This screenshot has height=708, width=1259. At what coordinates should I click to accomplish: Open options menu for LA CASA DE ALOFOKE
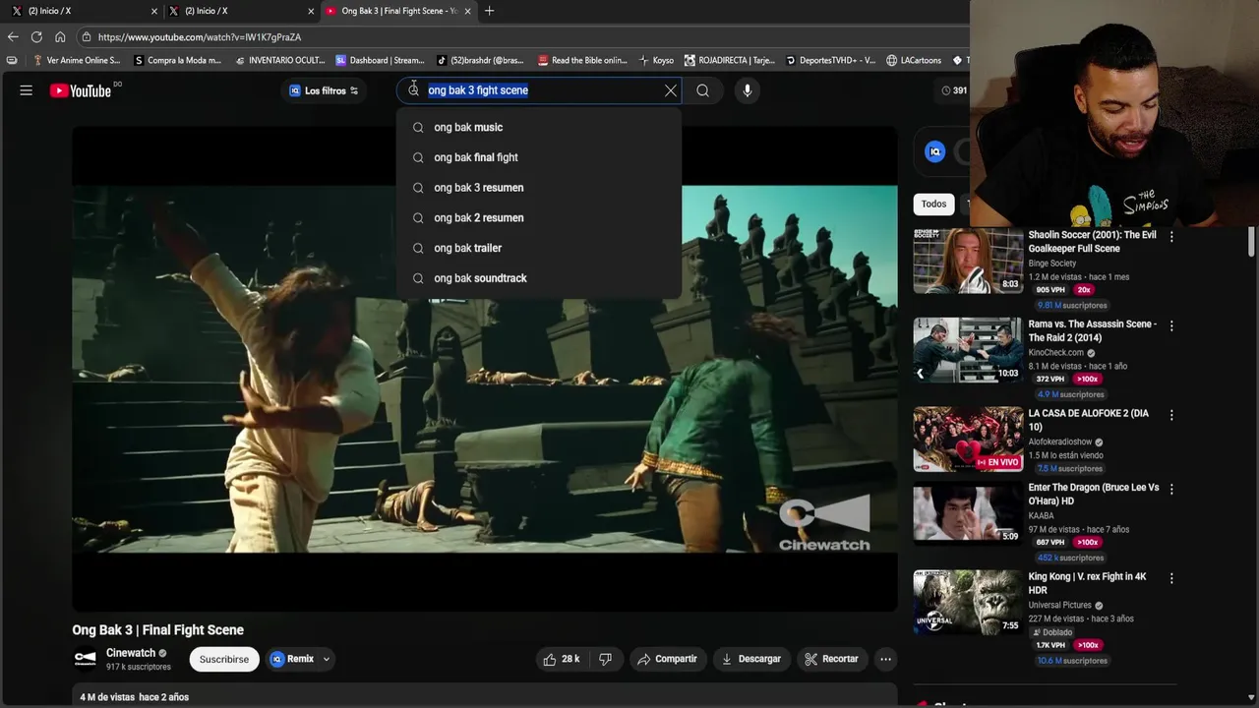click(x=1171, y=415)
